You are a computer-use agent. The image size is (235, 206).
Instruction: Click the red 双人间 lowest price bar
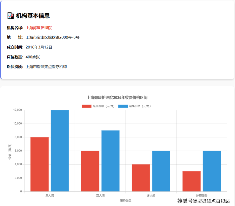(x=90, y=171)
